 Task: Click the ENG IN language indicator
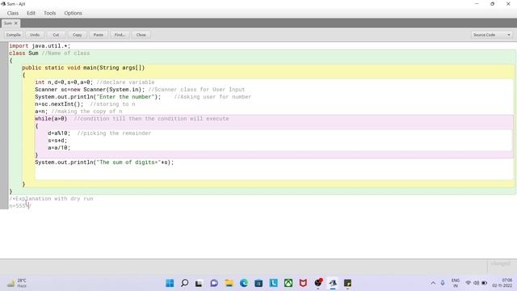456,283
